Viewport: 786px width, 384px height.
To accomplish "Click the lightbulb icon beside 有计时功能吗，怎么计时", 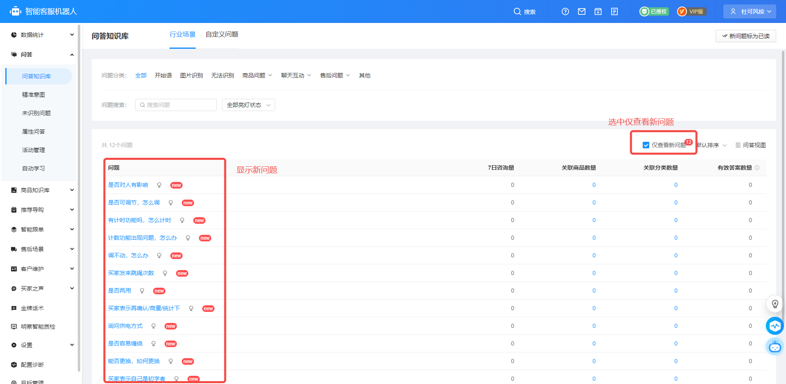I will click(182, 220).
